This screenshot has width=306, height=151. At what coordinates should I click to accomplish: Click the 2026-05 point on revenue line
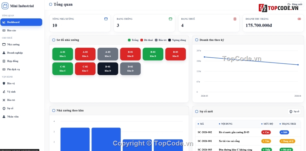click(x=204, y=57)
